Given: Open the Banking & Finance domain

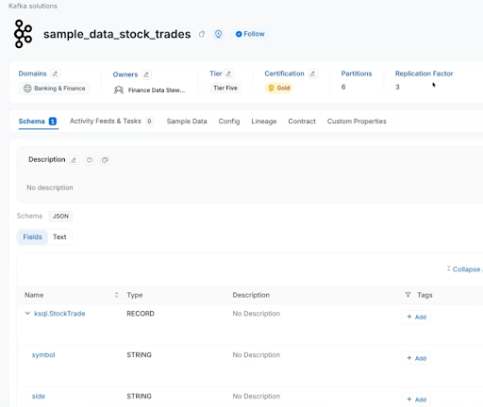Looking at the screenshot, I should pos(54,89).
